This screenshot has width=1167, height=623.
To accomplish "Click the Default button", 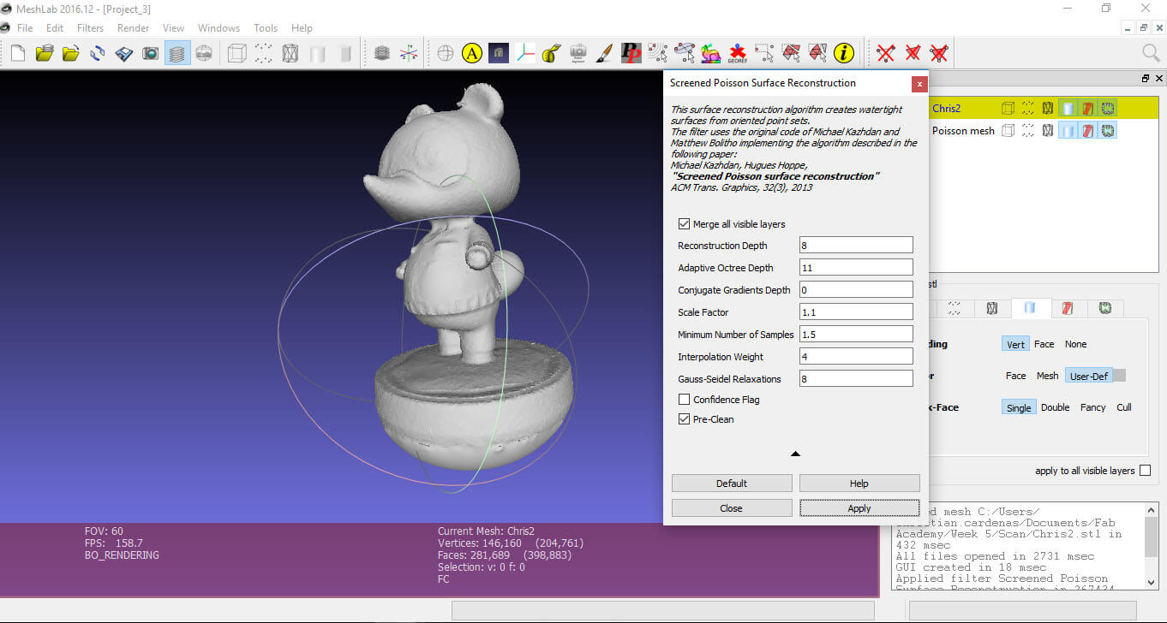I will coord(732,484).
